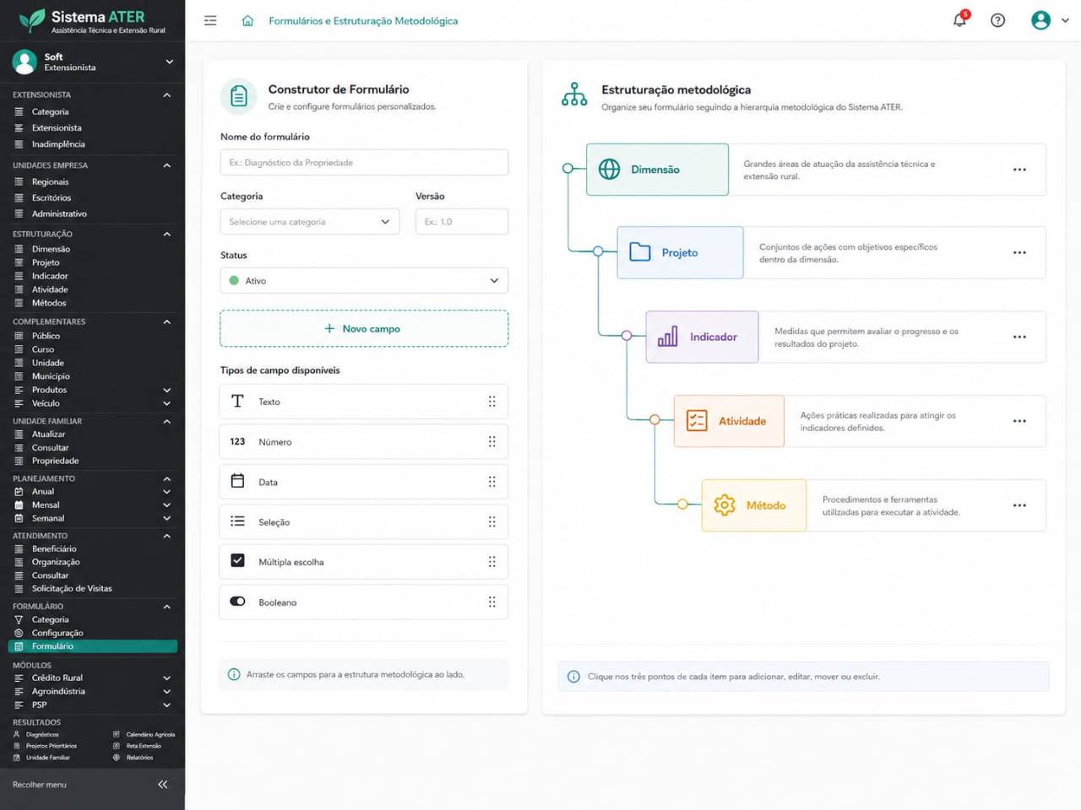
Task: Click the Versão input field
Action: [x=462, y=222]
